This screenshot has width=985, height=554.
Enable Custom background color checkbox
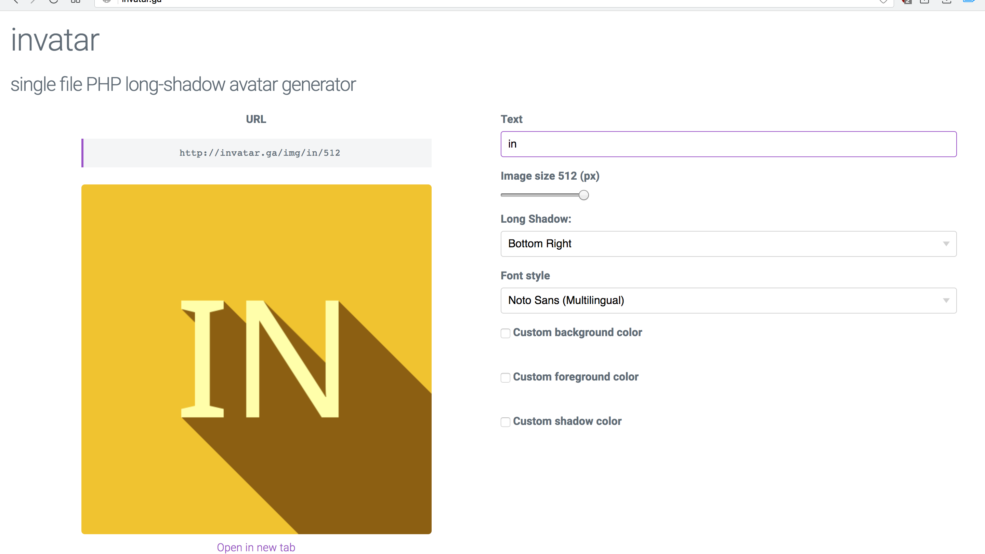click(505, 333)
